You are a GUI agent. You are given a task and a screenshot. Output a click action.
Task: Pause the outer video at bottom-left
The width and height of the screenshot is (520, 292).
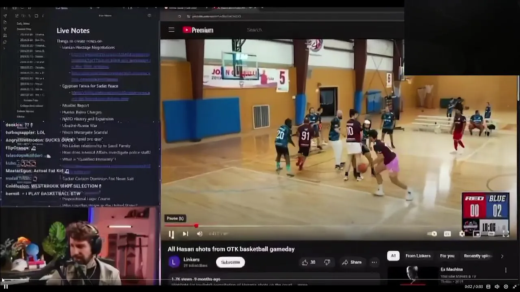pos(6,286)
